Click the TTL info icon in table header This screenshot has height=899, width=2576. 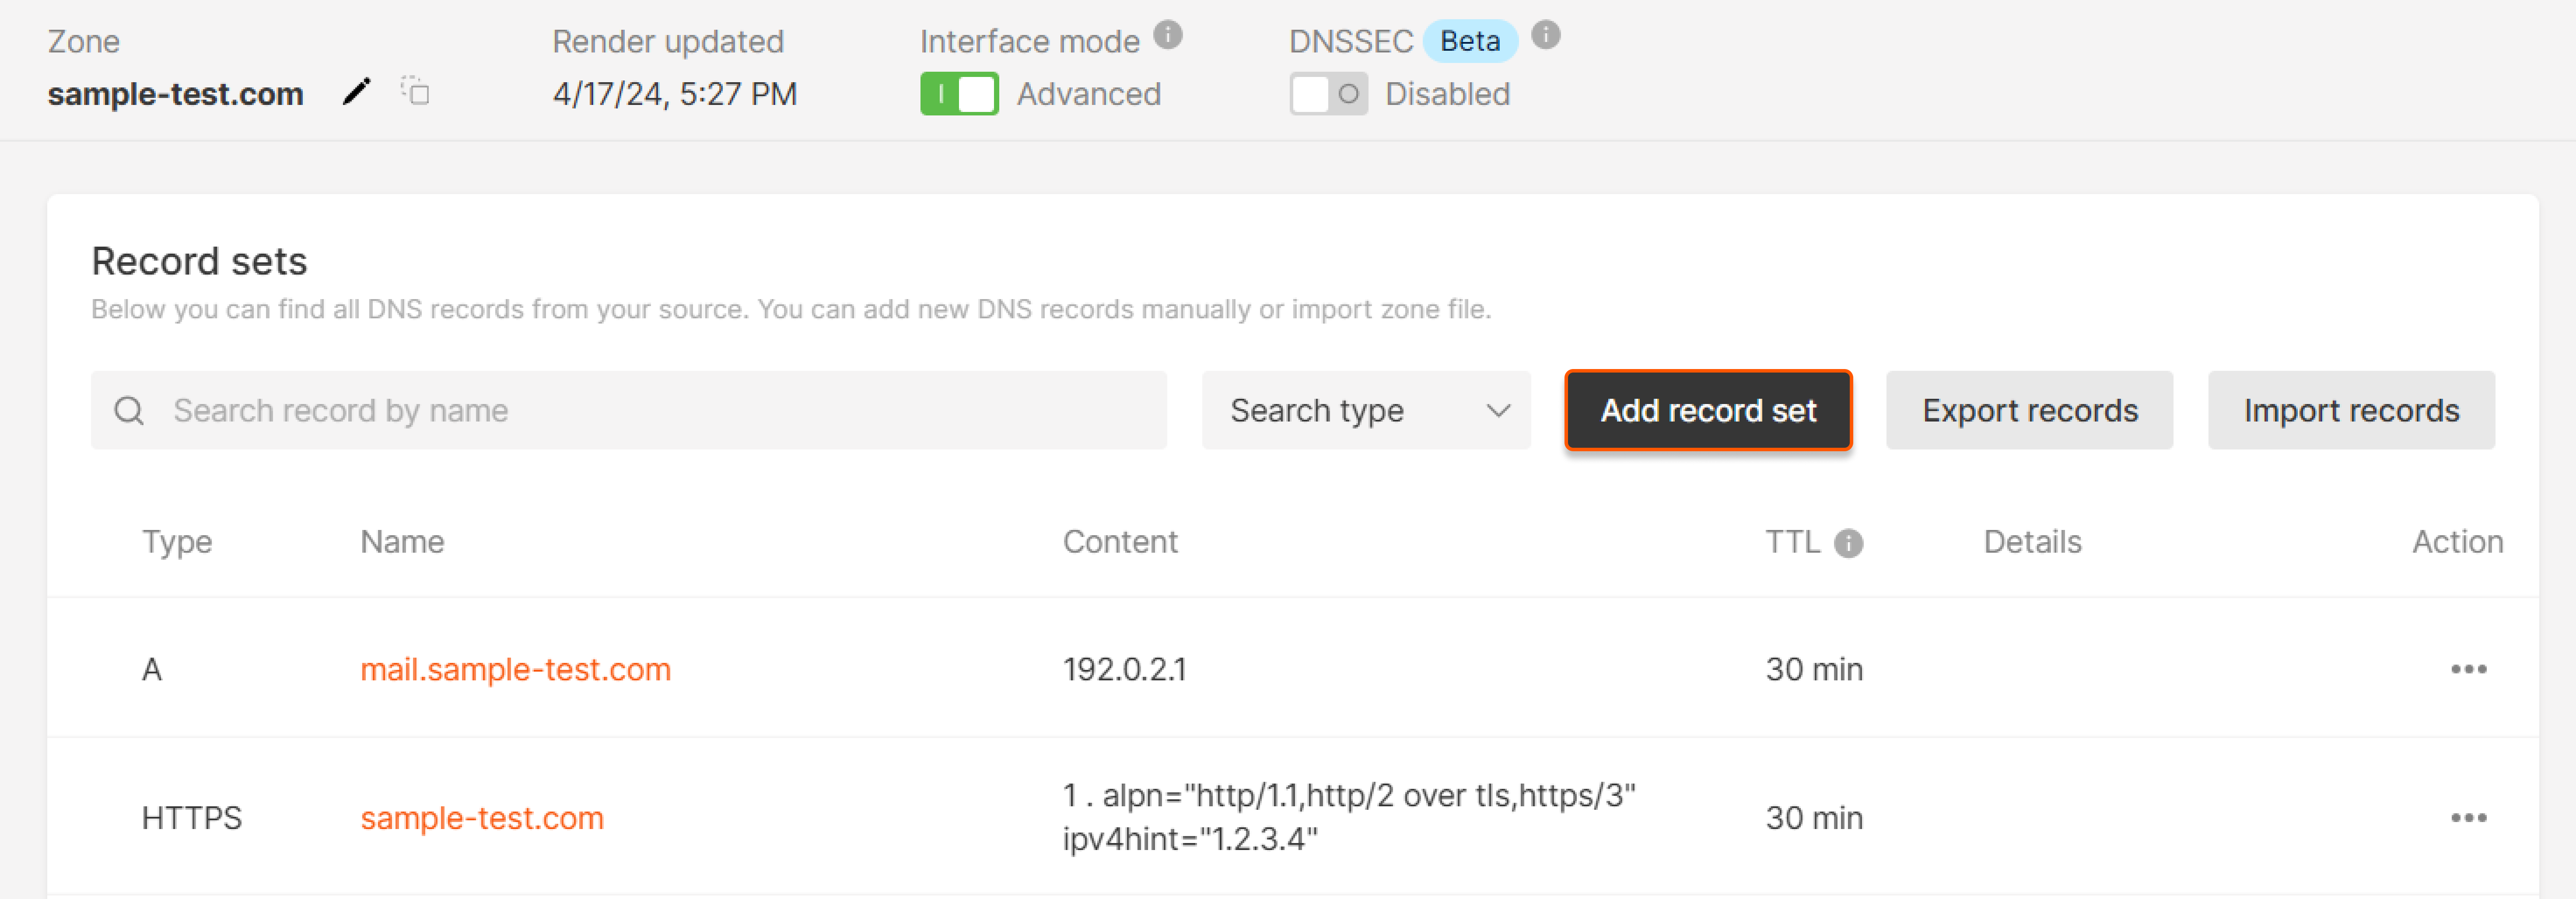click(x=1848, y=544)
